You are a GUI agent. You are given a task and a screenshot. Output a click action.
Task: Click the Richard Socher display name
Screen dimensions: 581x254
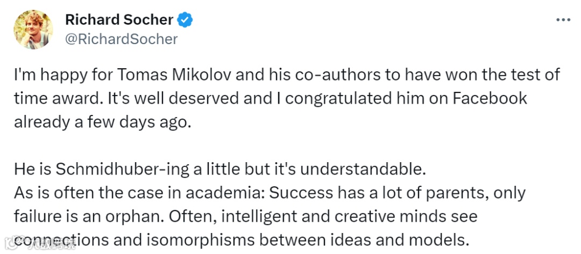119,20
